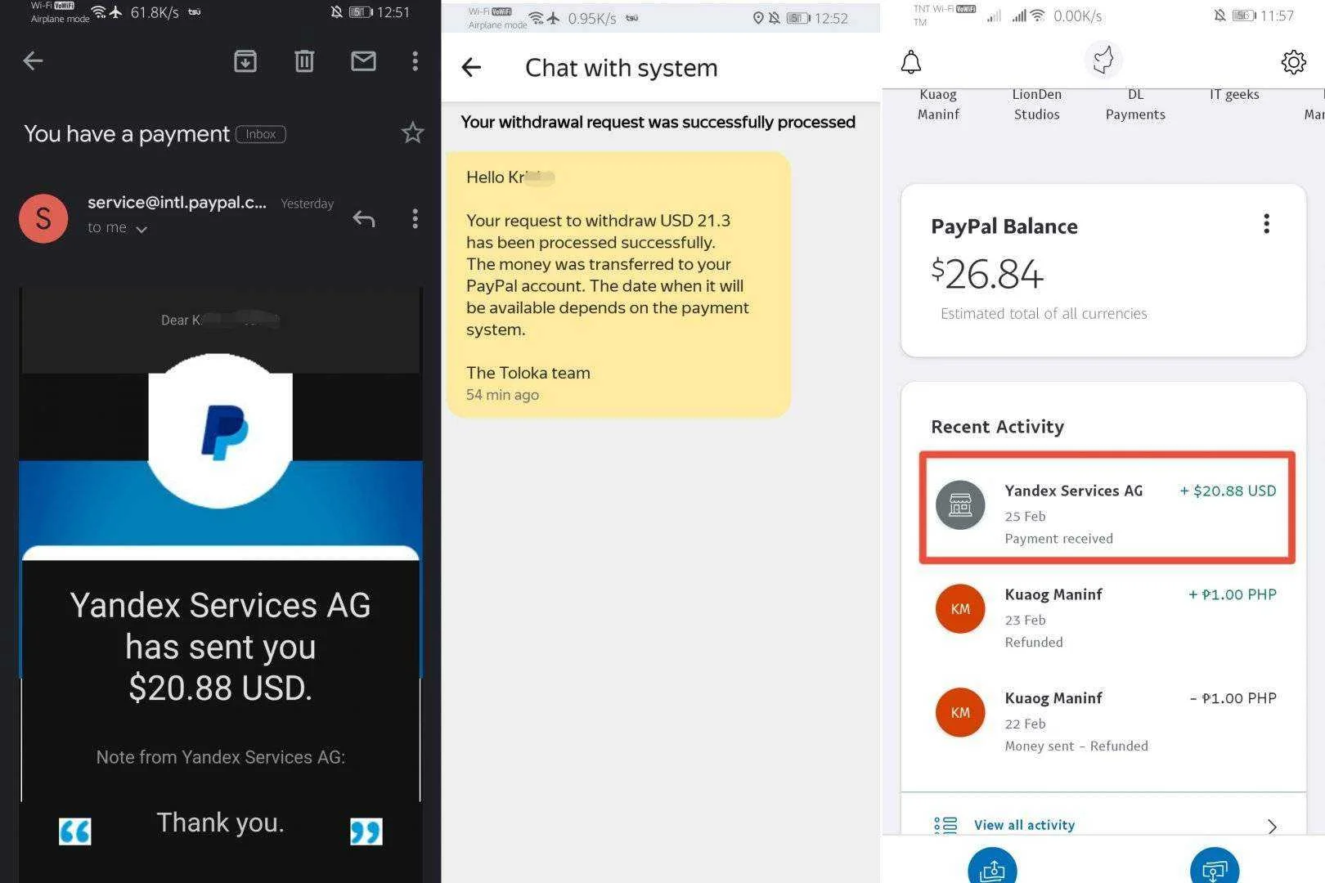Tap the KM avatar on the 23 Feb row
1325x883 pixels.
960,608
